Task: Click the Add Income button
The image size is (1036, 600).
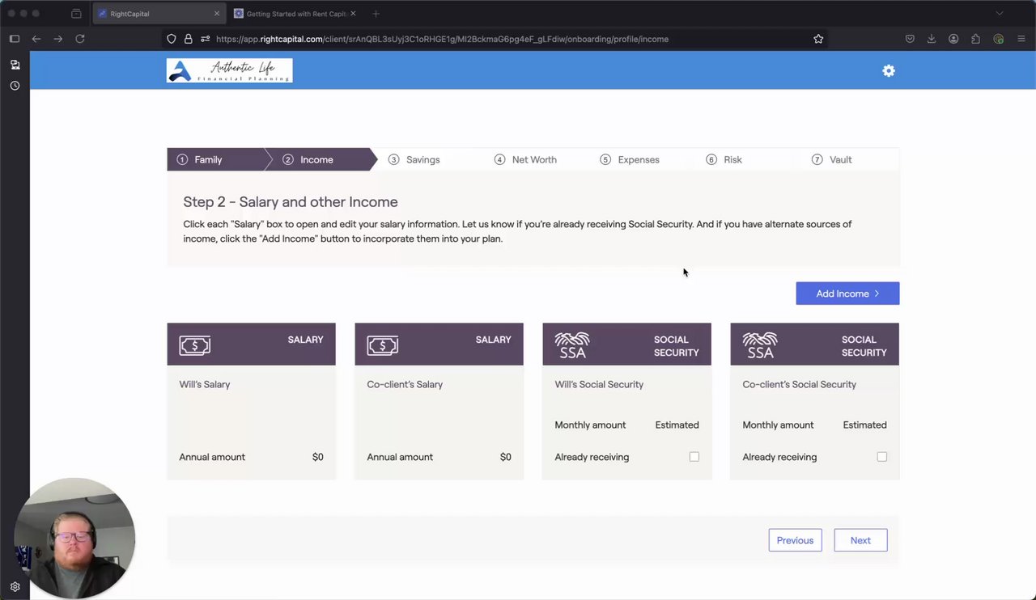Action: (847, 294)
